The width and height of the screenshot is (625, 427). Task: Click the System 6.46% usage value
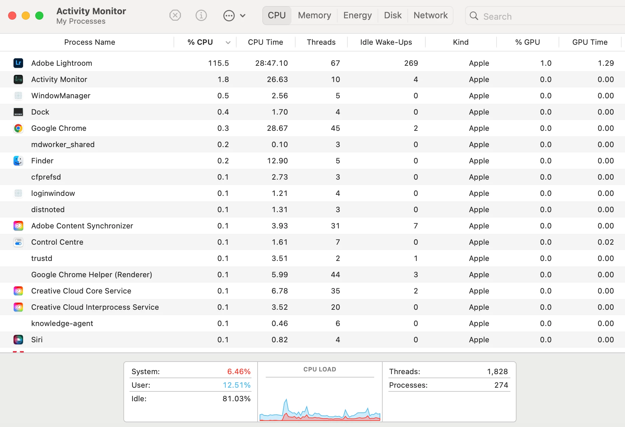pos(239,371)
